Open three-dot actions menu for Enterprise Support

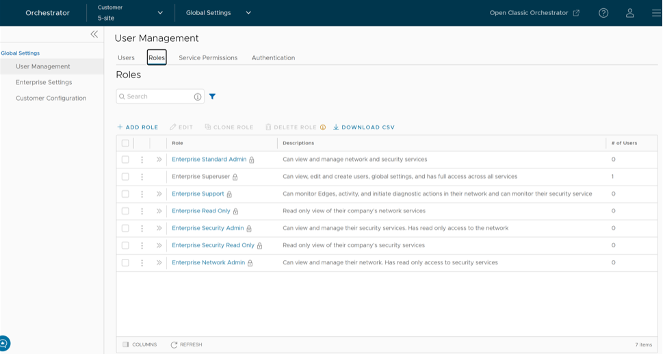coord(142,194)
